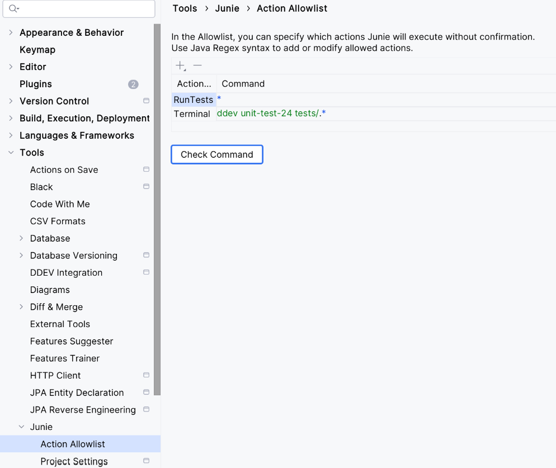Viewport: 556px width, 468px height.
Task: Expand the Languages & Frameworks section
Action: tap(11, 135)
